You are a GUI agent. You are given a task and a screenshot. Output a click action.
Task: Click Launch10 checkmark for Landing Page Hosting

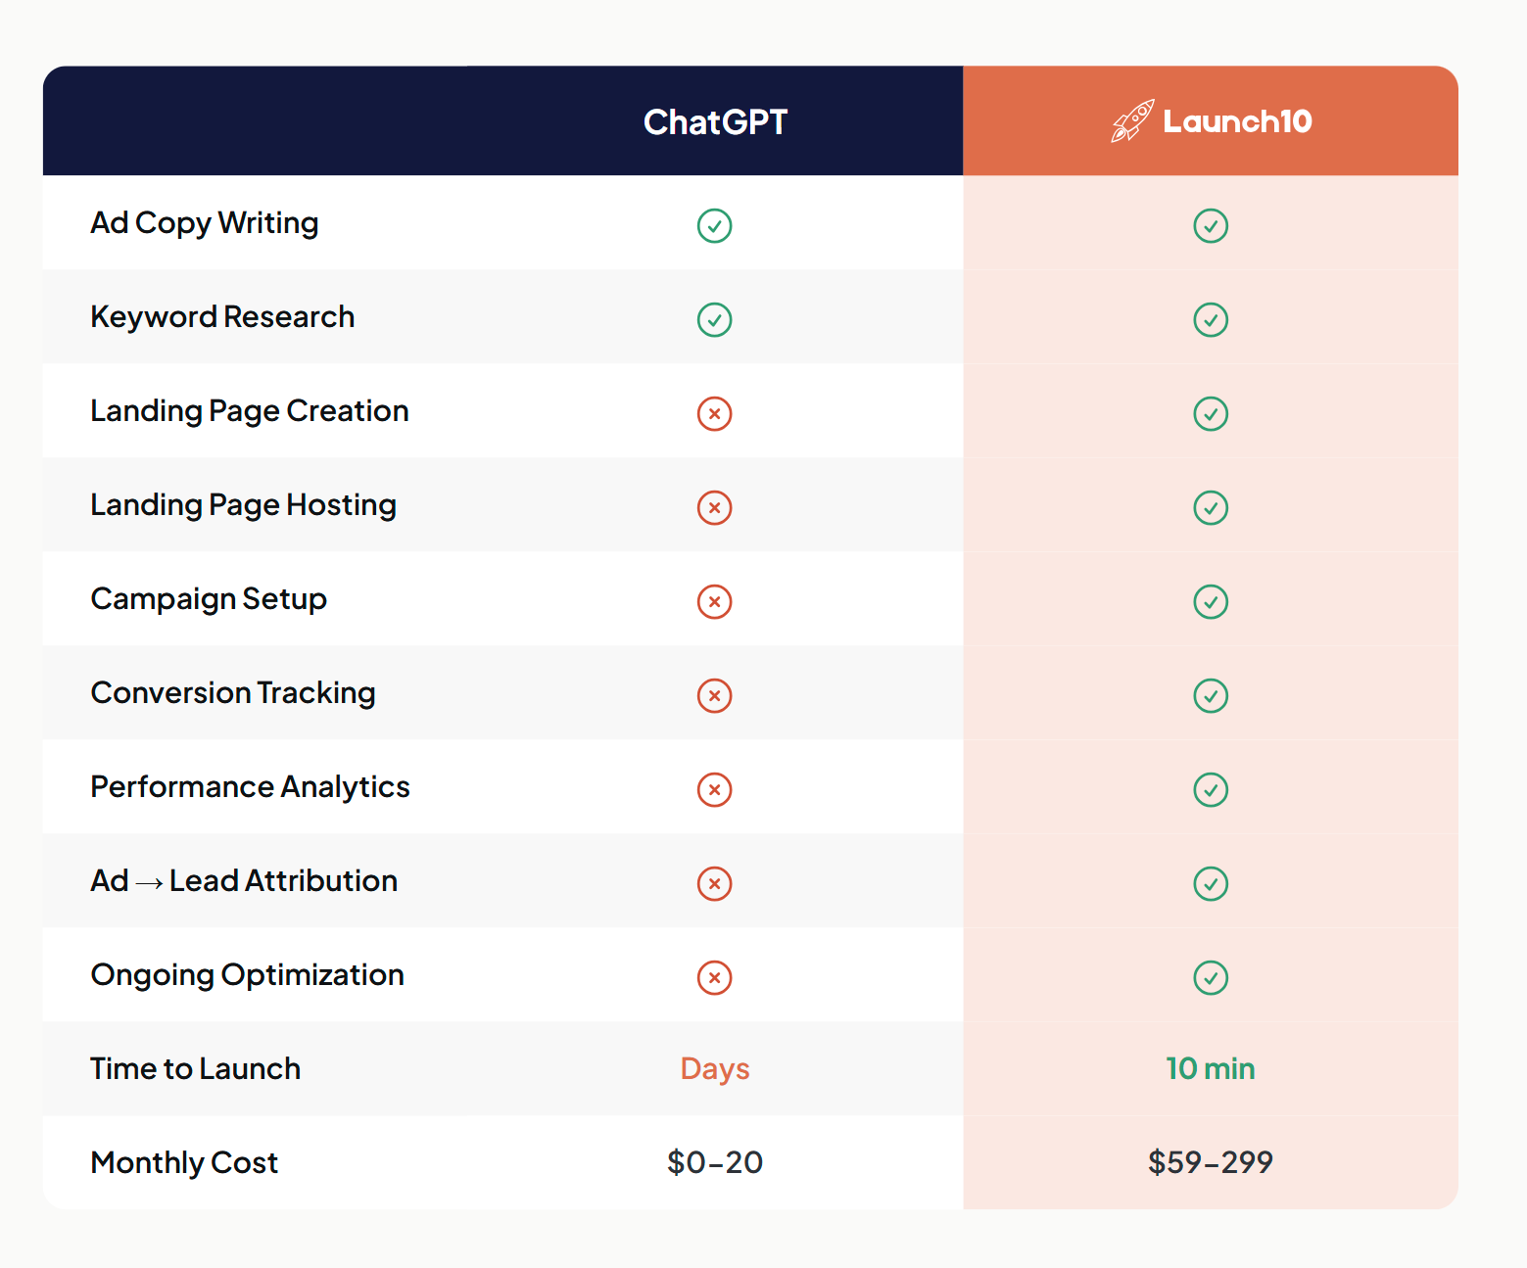click(1211, 507)
